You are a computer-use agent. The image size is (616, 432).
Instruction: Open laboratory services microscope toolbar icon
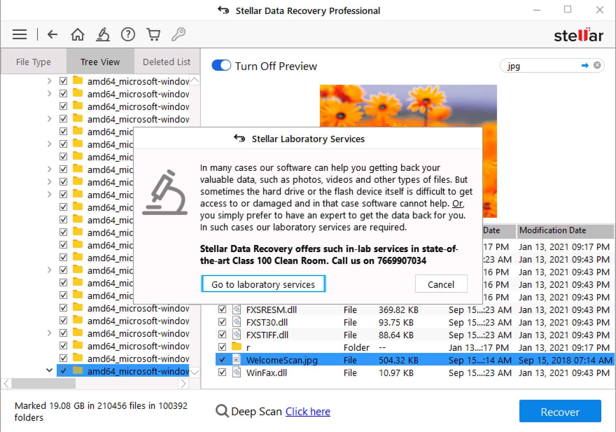103,34
